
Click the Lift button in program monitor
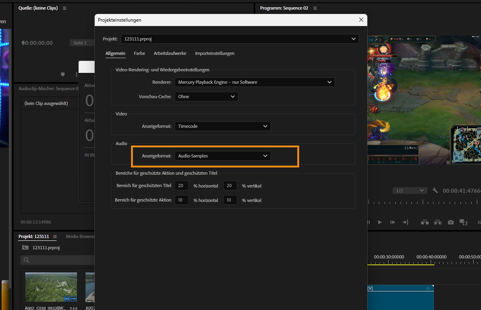(425, 222)
